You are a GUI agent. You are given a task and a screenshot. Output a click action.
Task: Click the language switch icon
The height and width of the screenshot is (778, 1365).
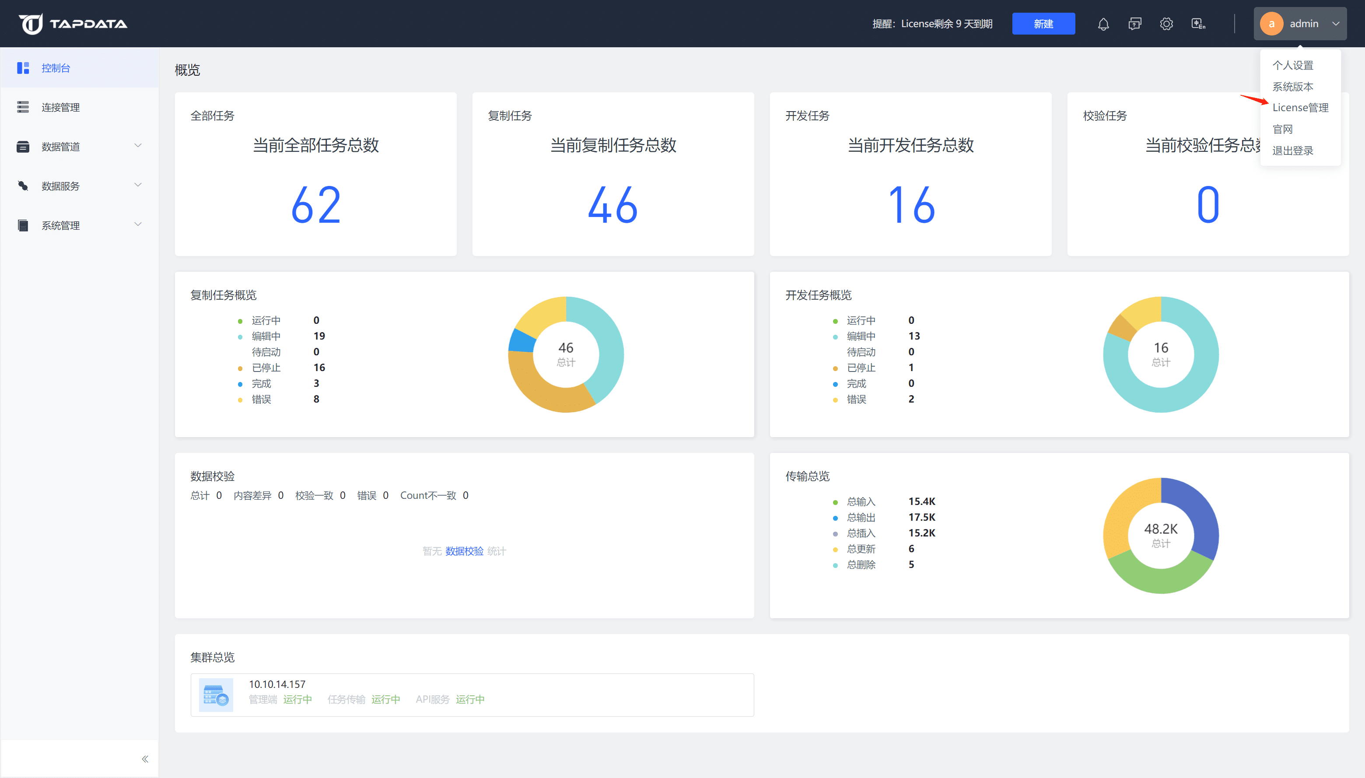click(x=1198, y=24)
